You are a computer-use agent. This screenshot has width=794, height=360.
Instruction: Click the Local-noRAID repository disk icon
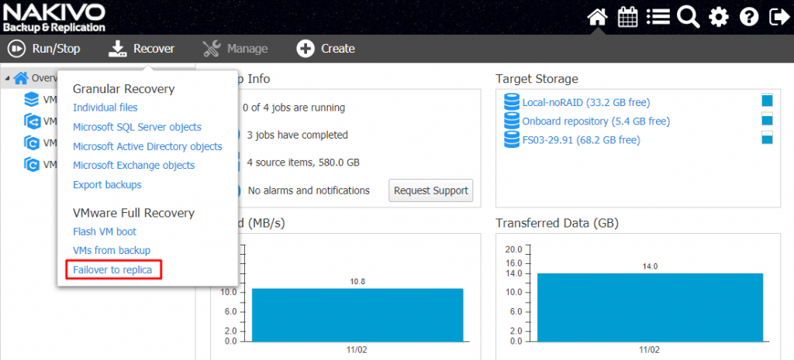pos(512,101)
